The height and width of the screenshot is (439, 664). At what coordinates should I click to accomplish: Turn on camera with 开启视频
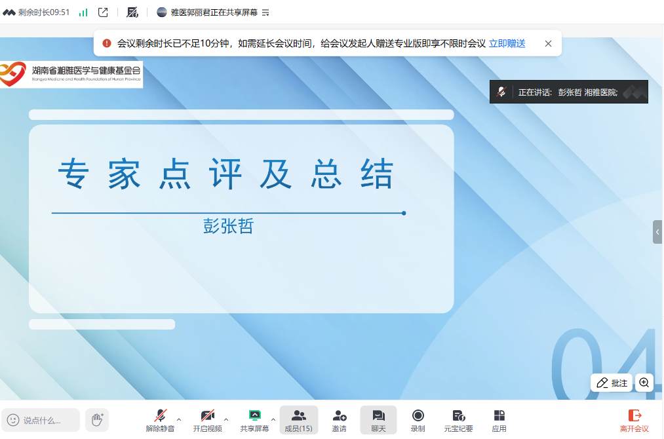coord(207,419)
